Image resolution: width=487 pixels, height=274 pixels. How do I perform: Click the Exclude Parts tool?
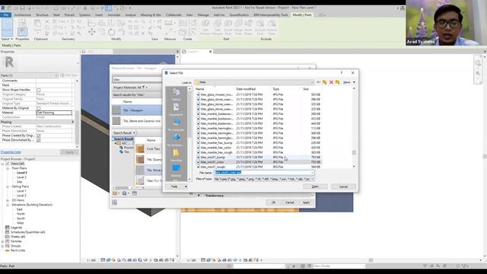pyautogui.click(x=260, y=27)
